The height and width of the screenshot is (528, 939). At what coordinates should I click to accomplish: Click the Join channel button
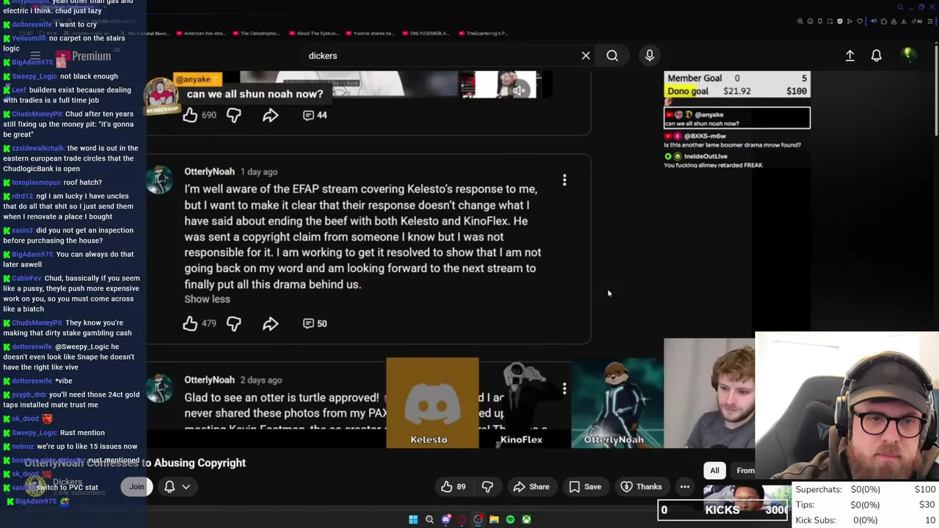(136, 487)
